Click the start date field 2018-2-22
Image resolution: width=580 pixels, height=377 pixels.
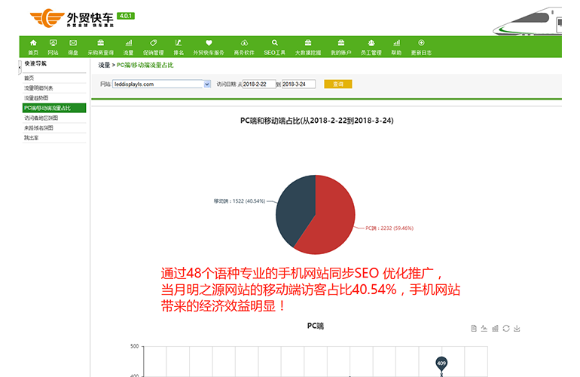click(x=259, y=84)
